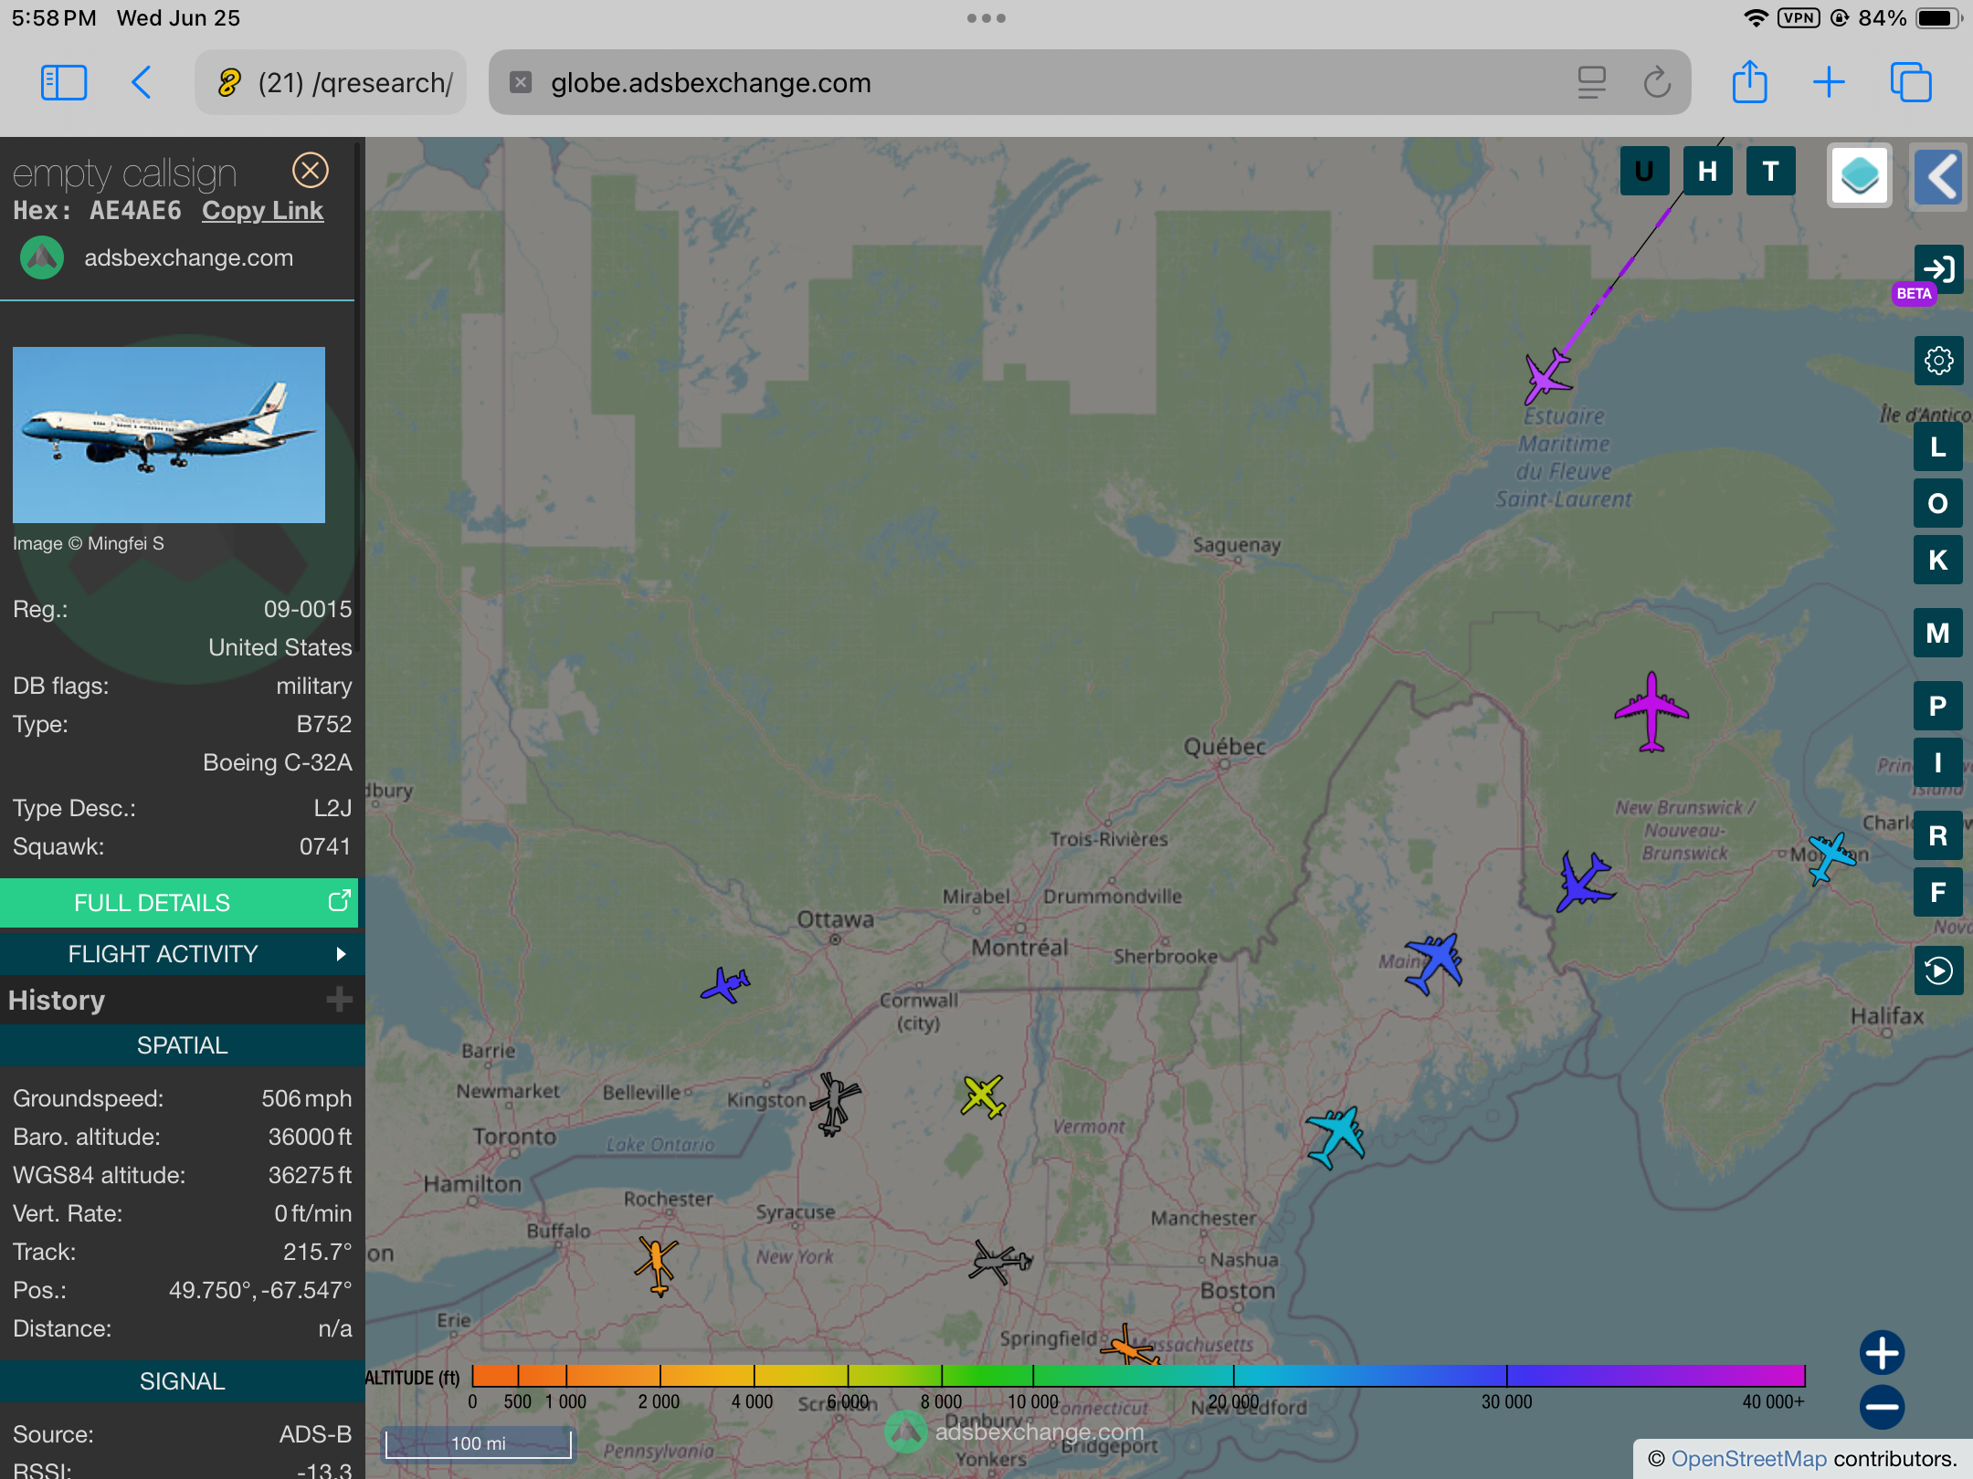Click Copy Link for hex AE4AE6
The width and height of the screenshot is (1973, 1479).
coord(262,211)
